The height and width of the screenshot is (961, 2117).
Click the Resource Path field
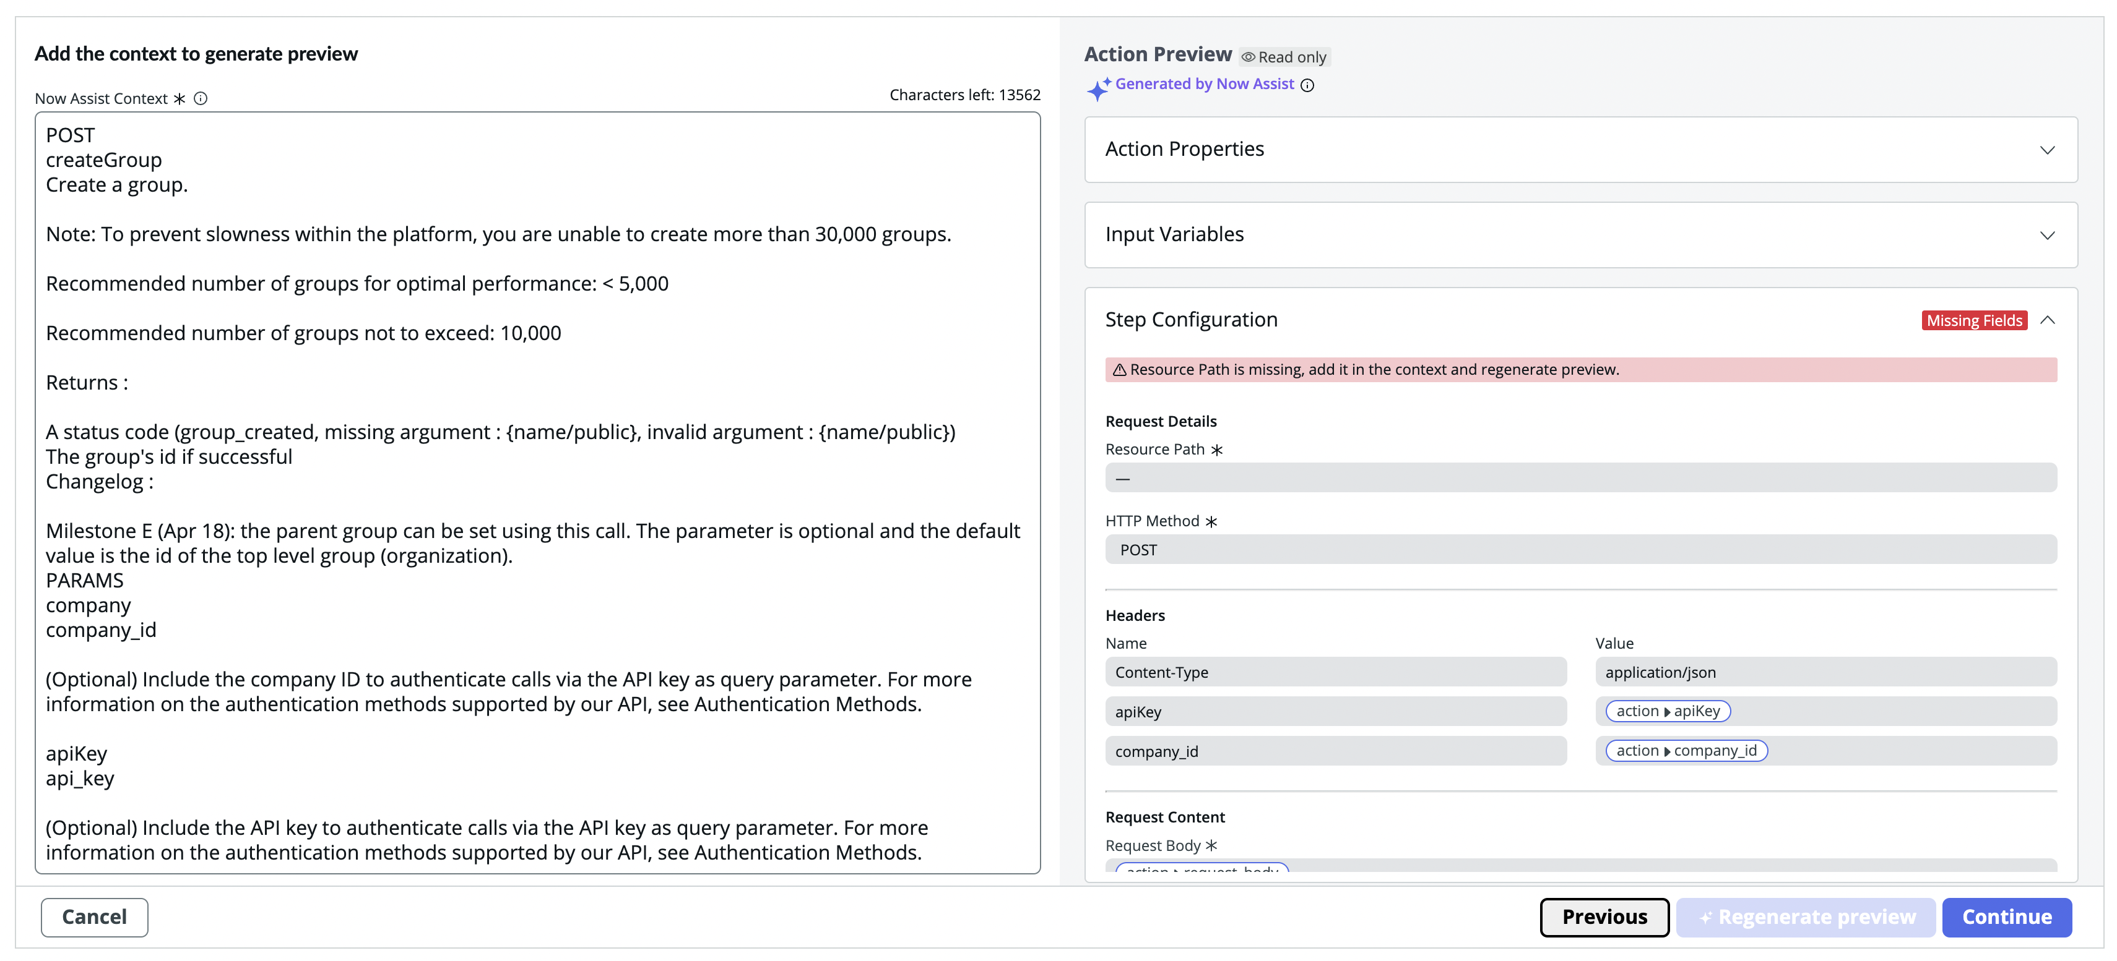(1580, 478)
